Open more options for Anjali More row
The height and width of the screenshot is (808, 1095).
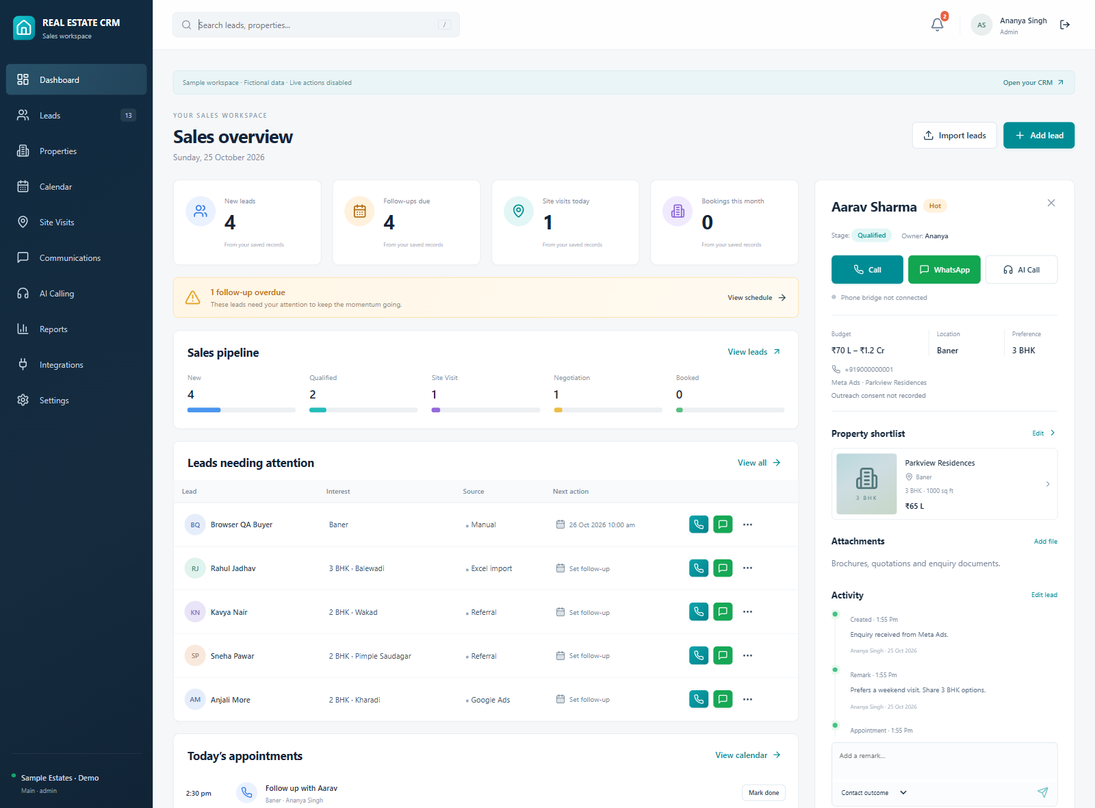tap(747, 700)
